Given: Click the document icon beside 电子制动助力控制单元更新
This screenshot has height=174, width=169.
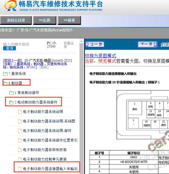Looking at the screenshot, I should [x=20, y=159].
